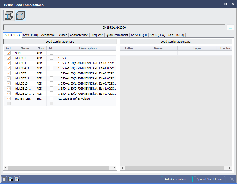237x184 pixels.
Task: Select the beam element type icon
Action: pyautogui.click(x=9, y=15)
